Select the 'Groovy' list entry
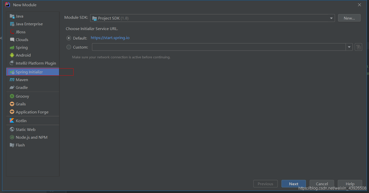 point(33,96)
